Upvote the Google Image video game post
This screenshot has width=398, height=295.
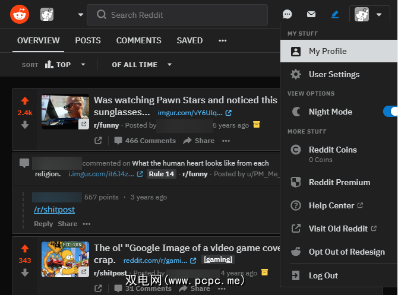[x=25, y=249]
